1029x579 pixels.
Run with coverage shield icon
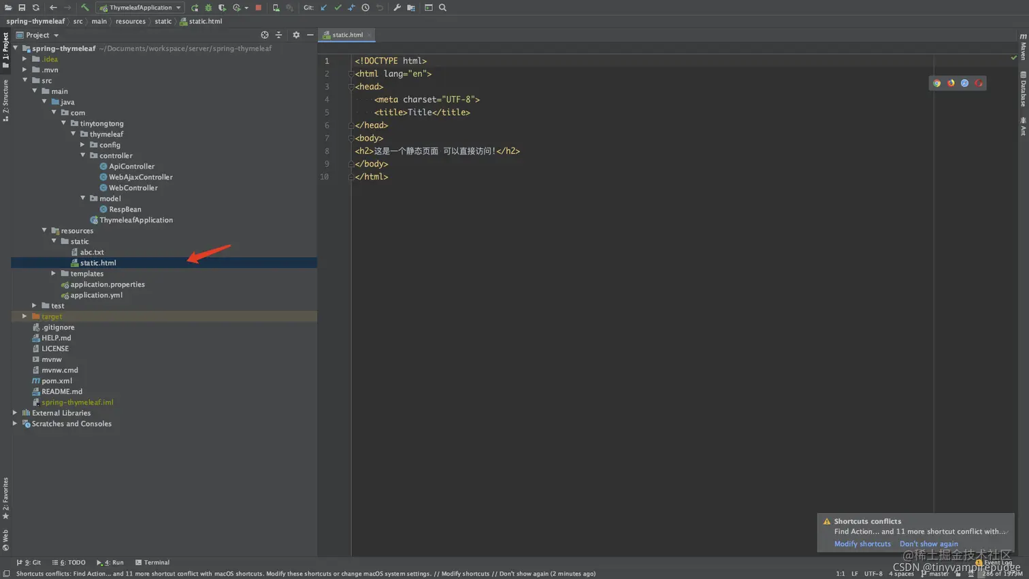(x=222, y=7)
